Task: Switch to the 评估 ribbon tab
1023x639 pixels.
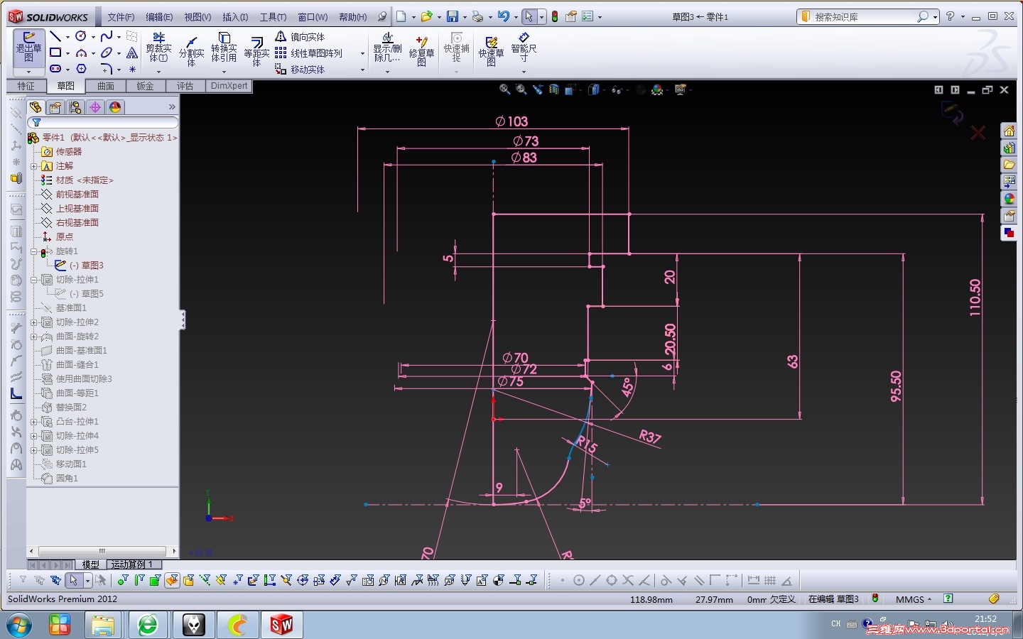Action: click(185, 86)
